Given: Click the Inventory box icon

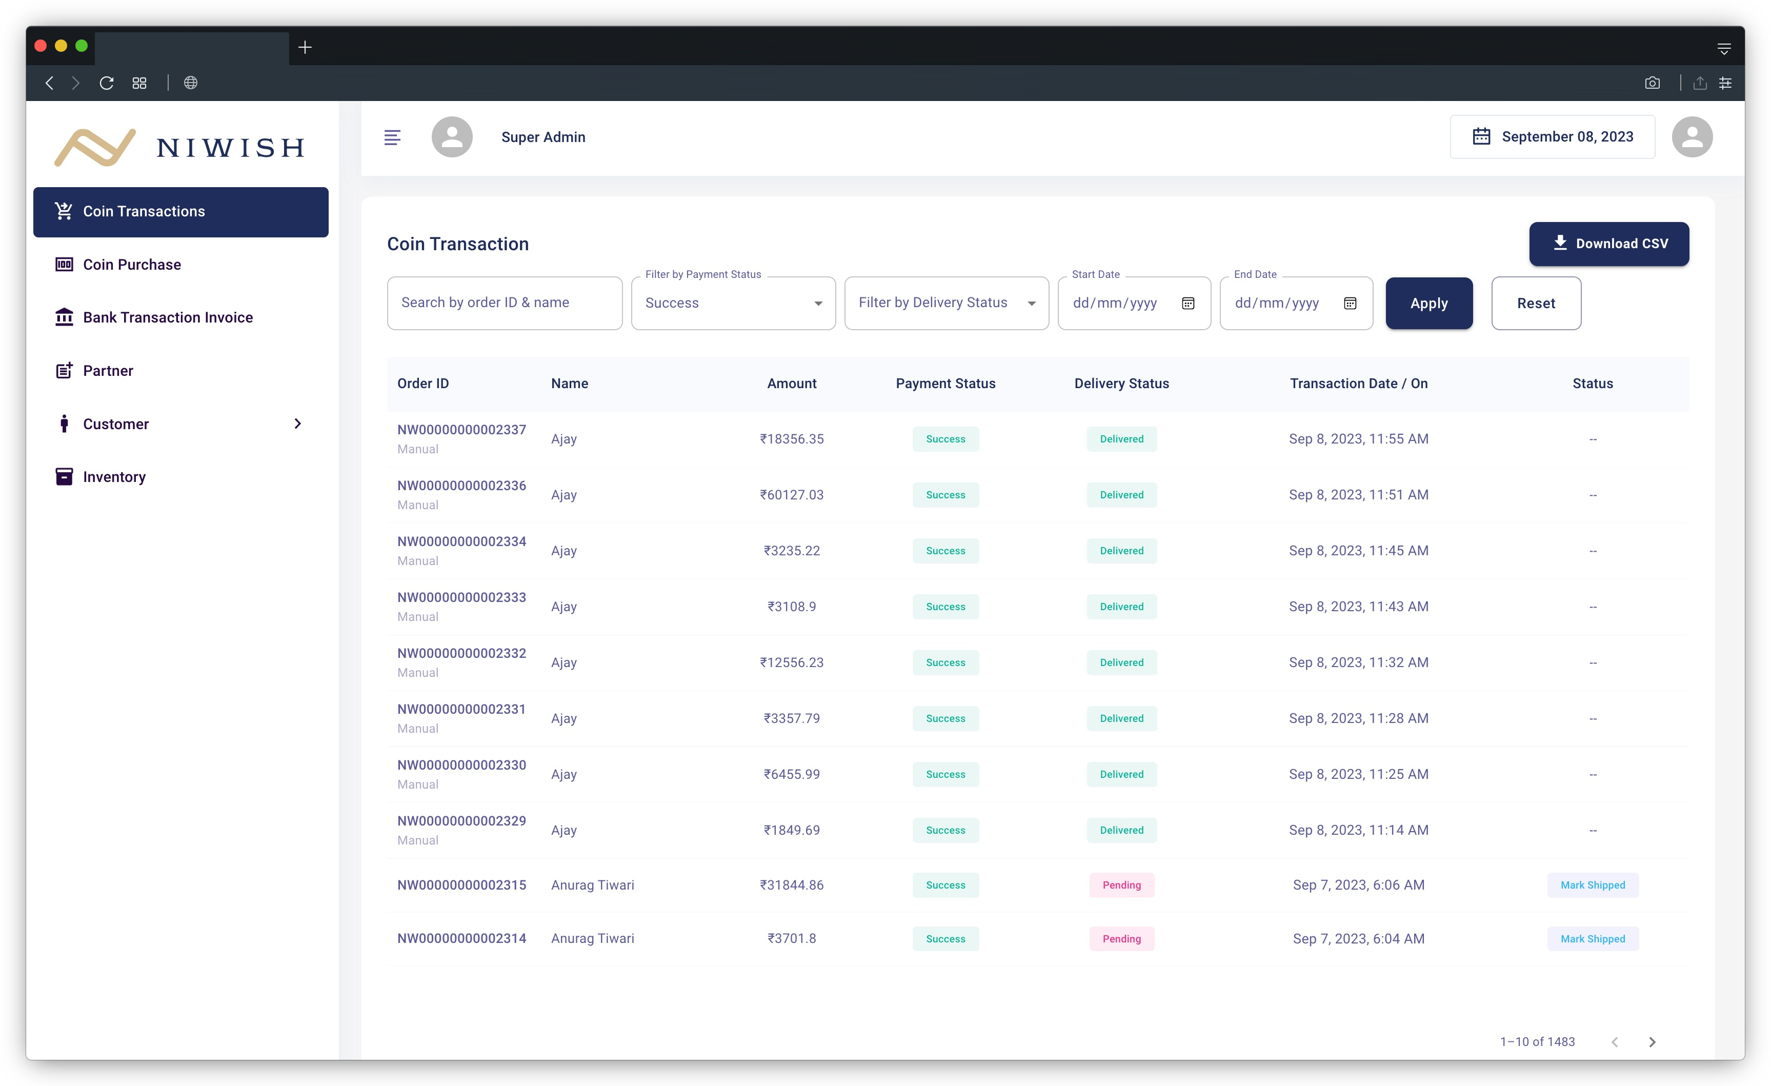Looking at the screenshot, I should click(x=64, y=476).
